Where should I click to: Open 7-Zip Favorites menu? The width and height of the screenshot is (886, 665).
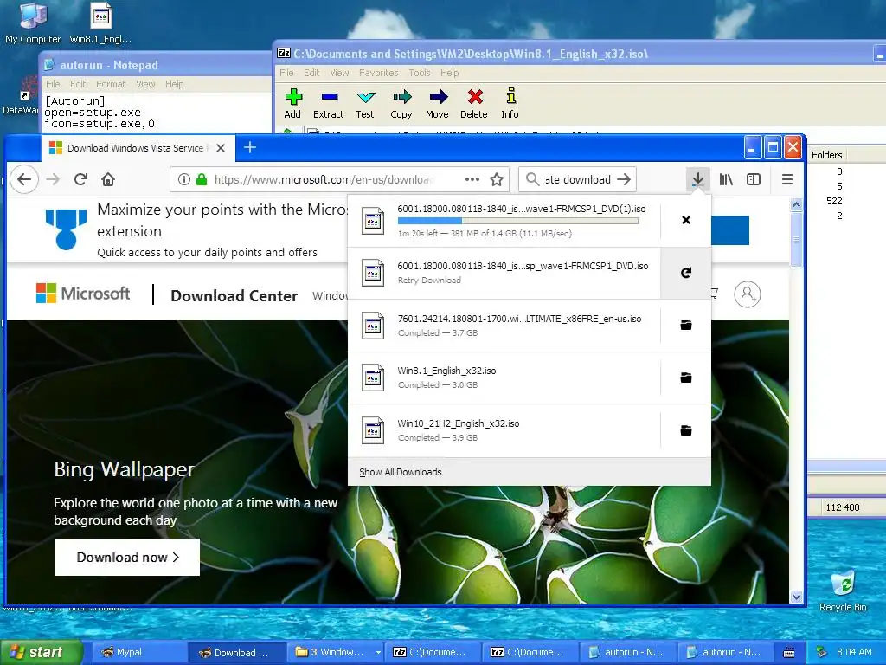click(x=379, y=73)
